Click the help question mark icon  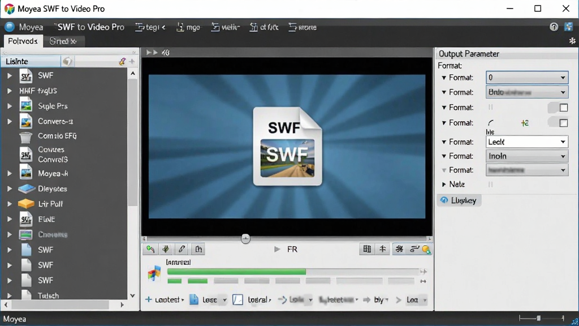pyautogui.click(x=554, y=27)
